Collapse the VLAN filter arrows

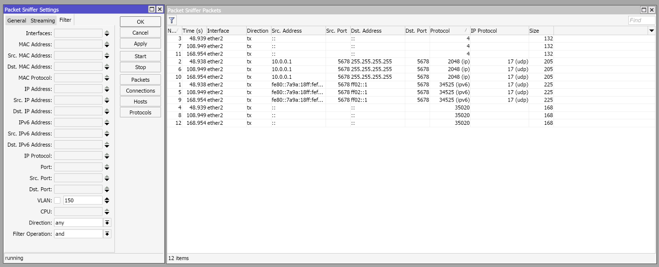(107, 201)
